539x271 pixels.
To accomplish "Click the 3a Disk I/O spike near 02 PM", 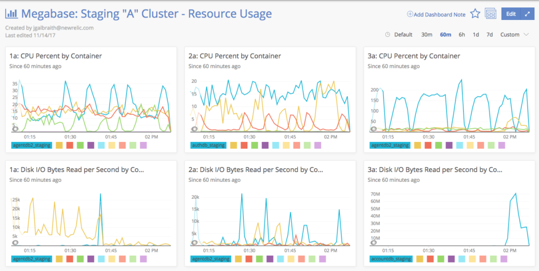I will pos(515,194).
